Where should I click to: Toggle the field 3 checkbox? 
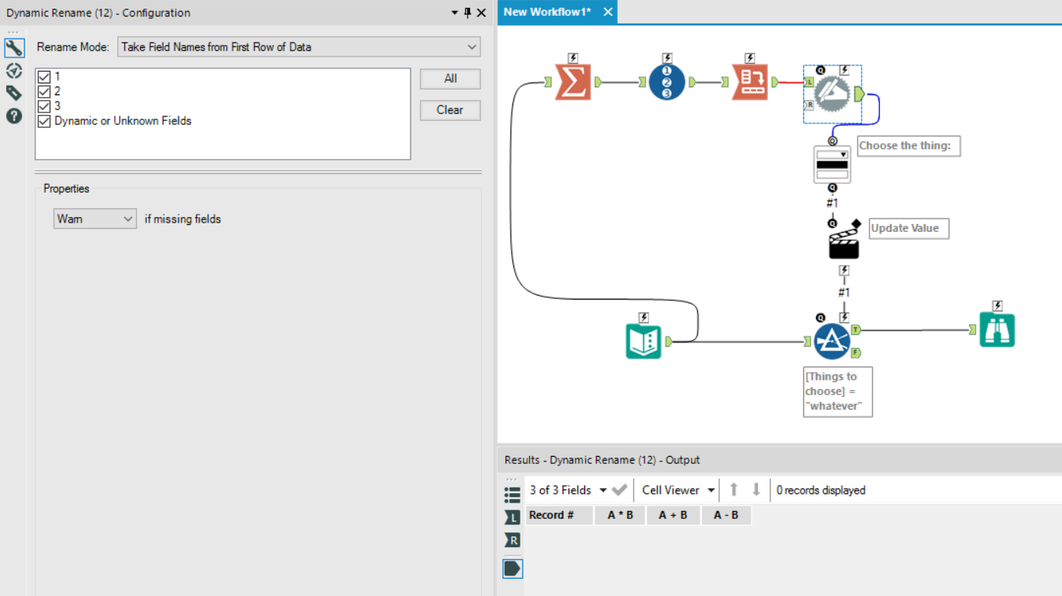(x=44, y=106)
